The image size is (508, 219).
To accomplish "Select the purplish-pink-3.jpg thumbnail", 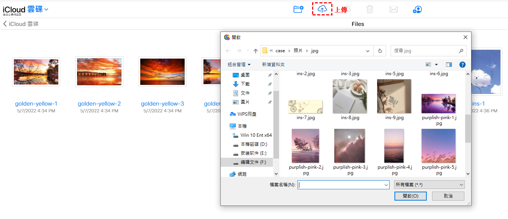I will pyautogui.click(x=350, y=146).
